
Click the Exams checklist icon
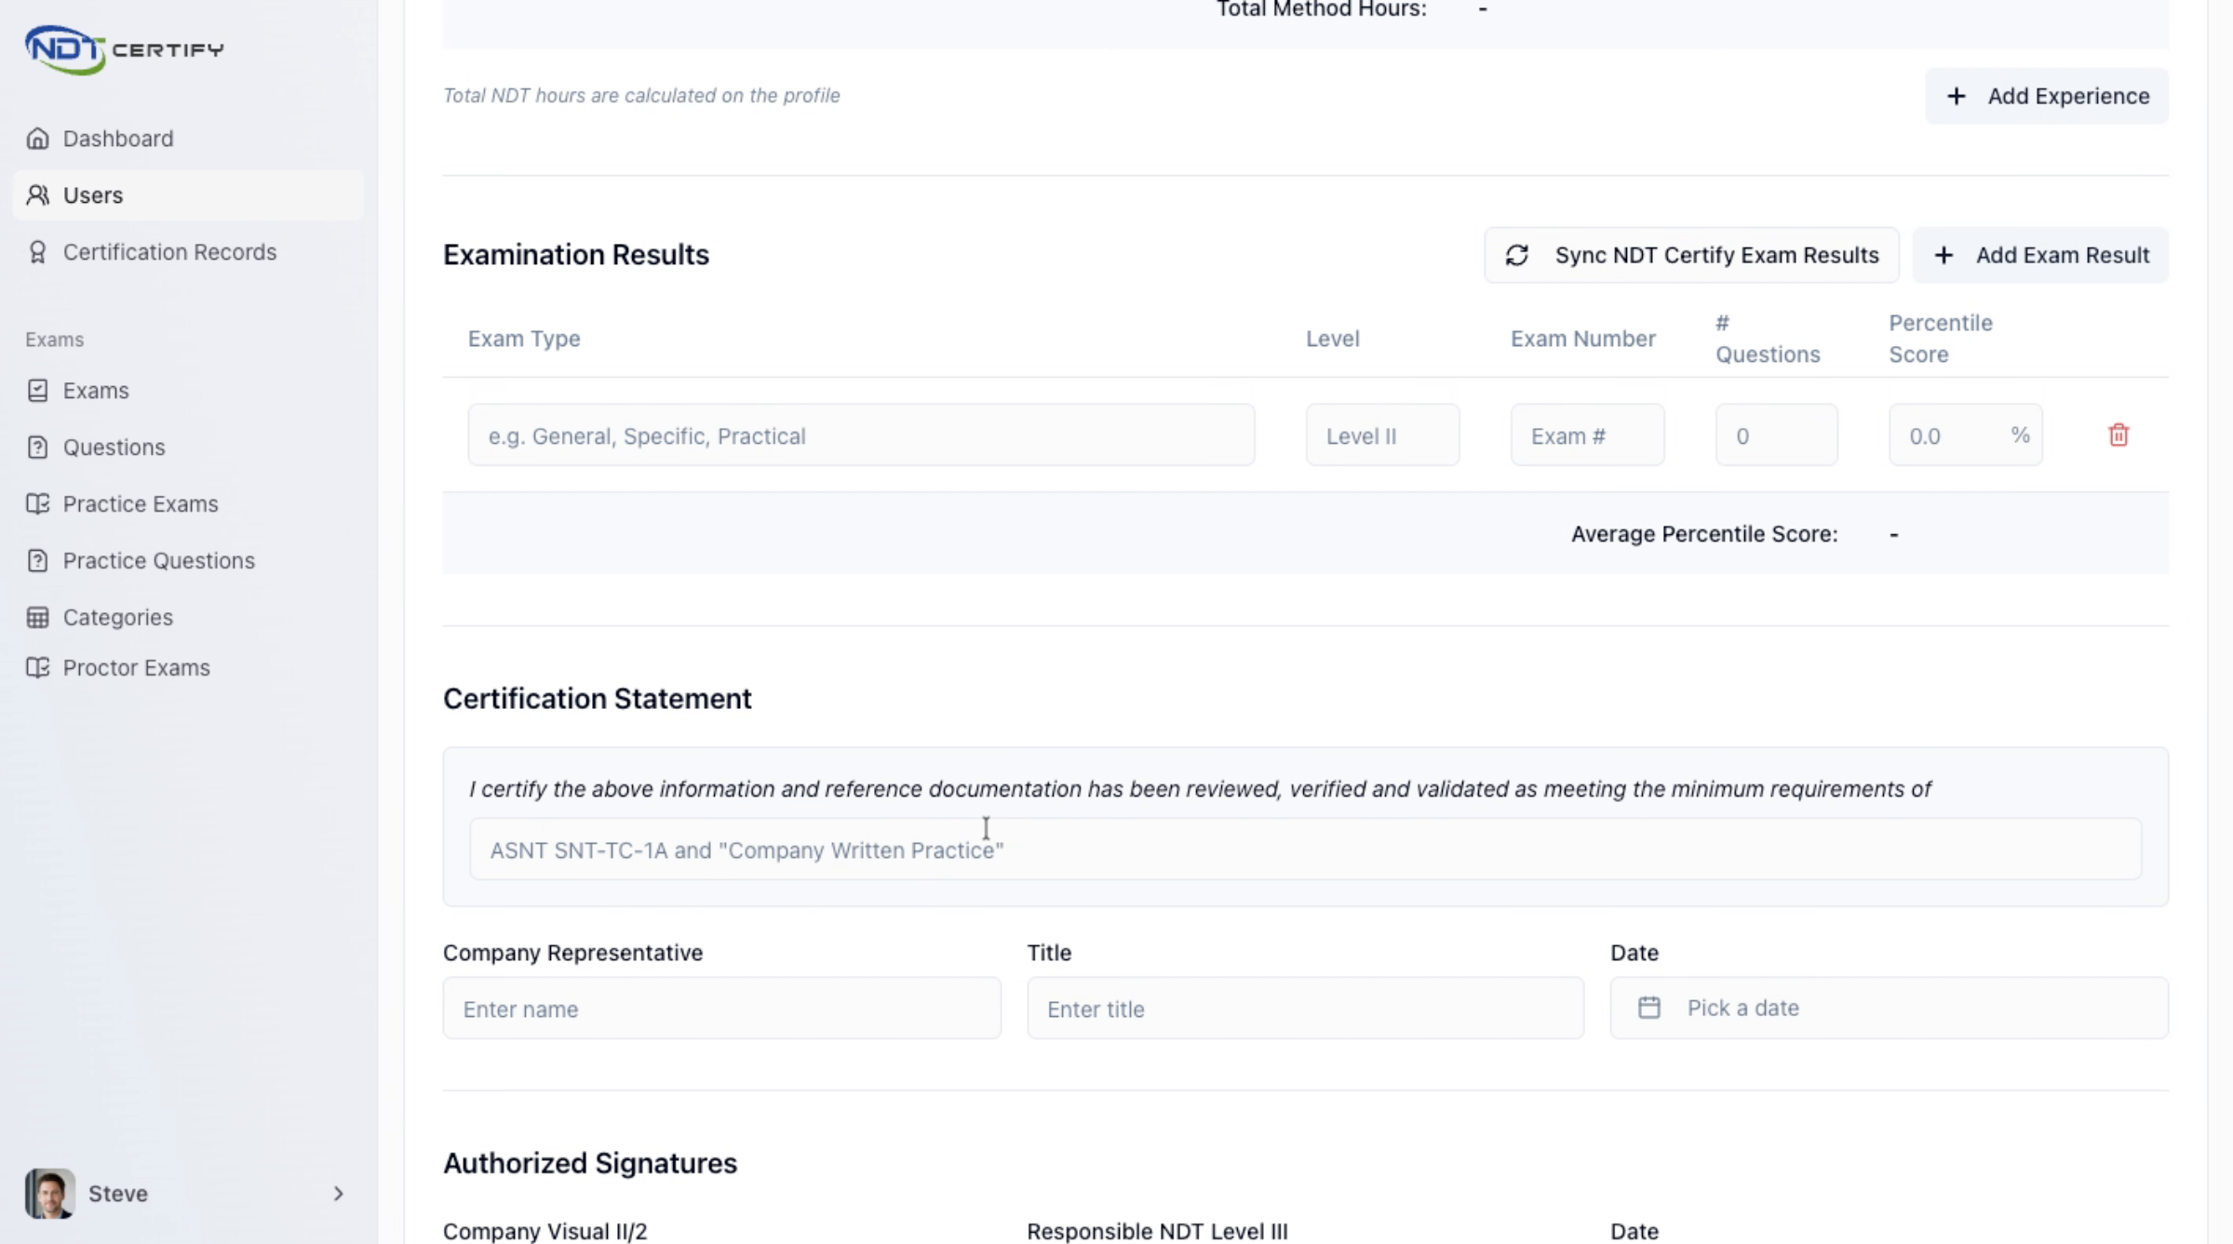coord(37,391)
